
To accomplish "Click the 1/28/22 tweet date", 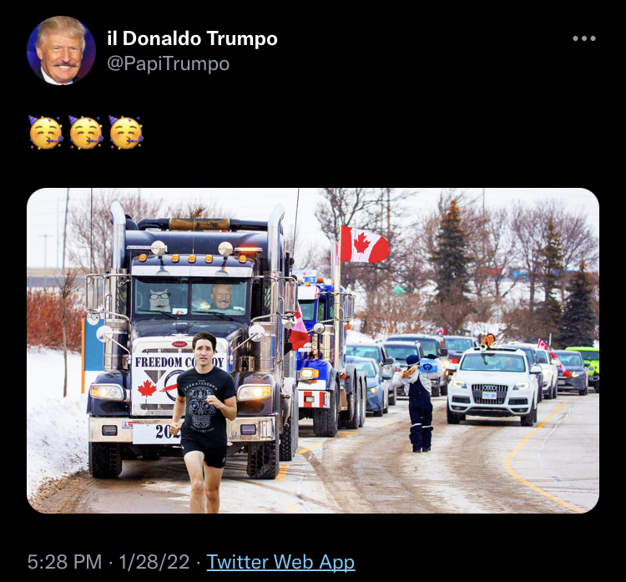I will (x=154, y=562).
